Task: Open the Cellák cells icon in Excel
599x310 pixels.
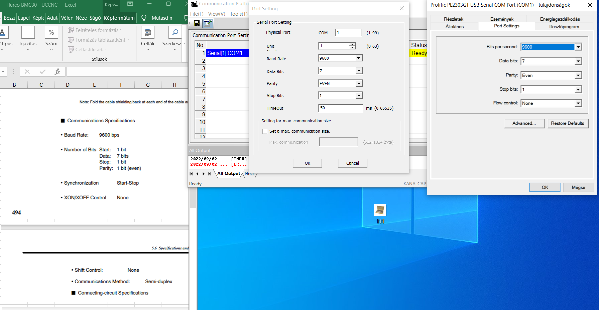Action: pos(147,32)
